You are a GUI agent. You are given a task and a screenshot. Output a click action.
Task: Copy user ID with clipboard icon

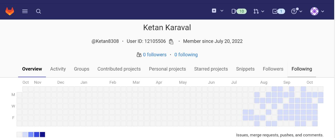click(x=171, y=41)
